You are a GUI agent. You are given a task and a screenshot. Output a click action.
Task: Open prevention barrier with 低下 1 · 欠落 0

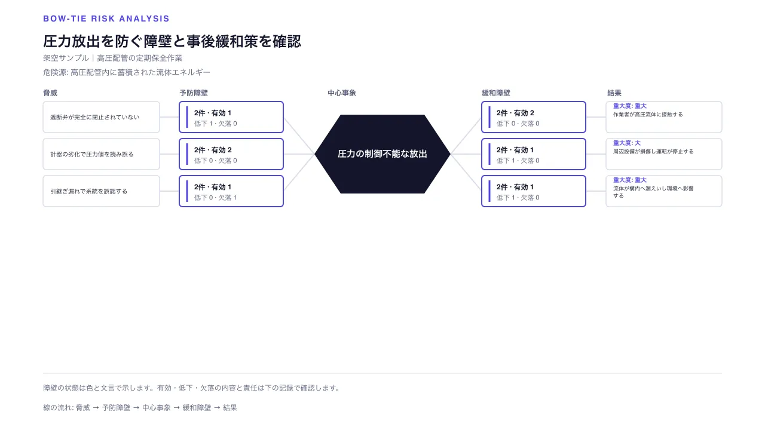pos(231,117)
